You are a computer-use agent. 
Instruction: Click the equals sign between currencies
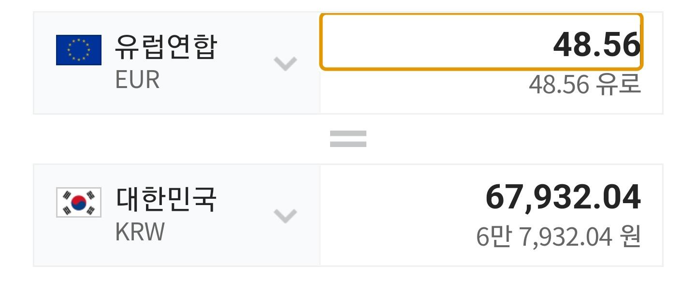[348, 139]
